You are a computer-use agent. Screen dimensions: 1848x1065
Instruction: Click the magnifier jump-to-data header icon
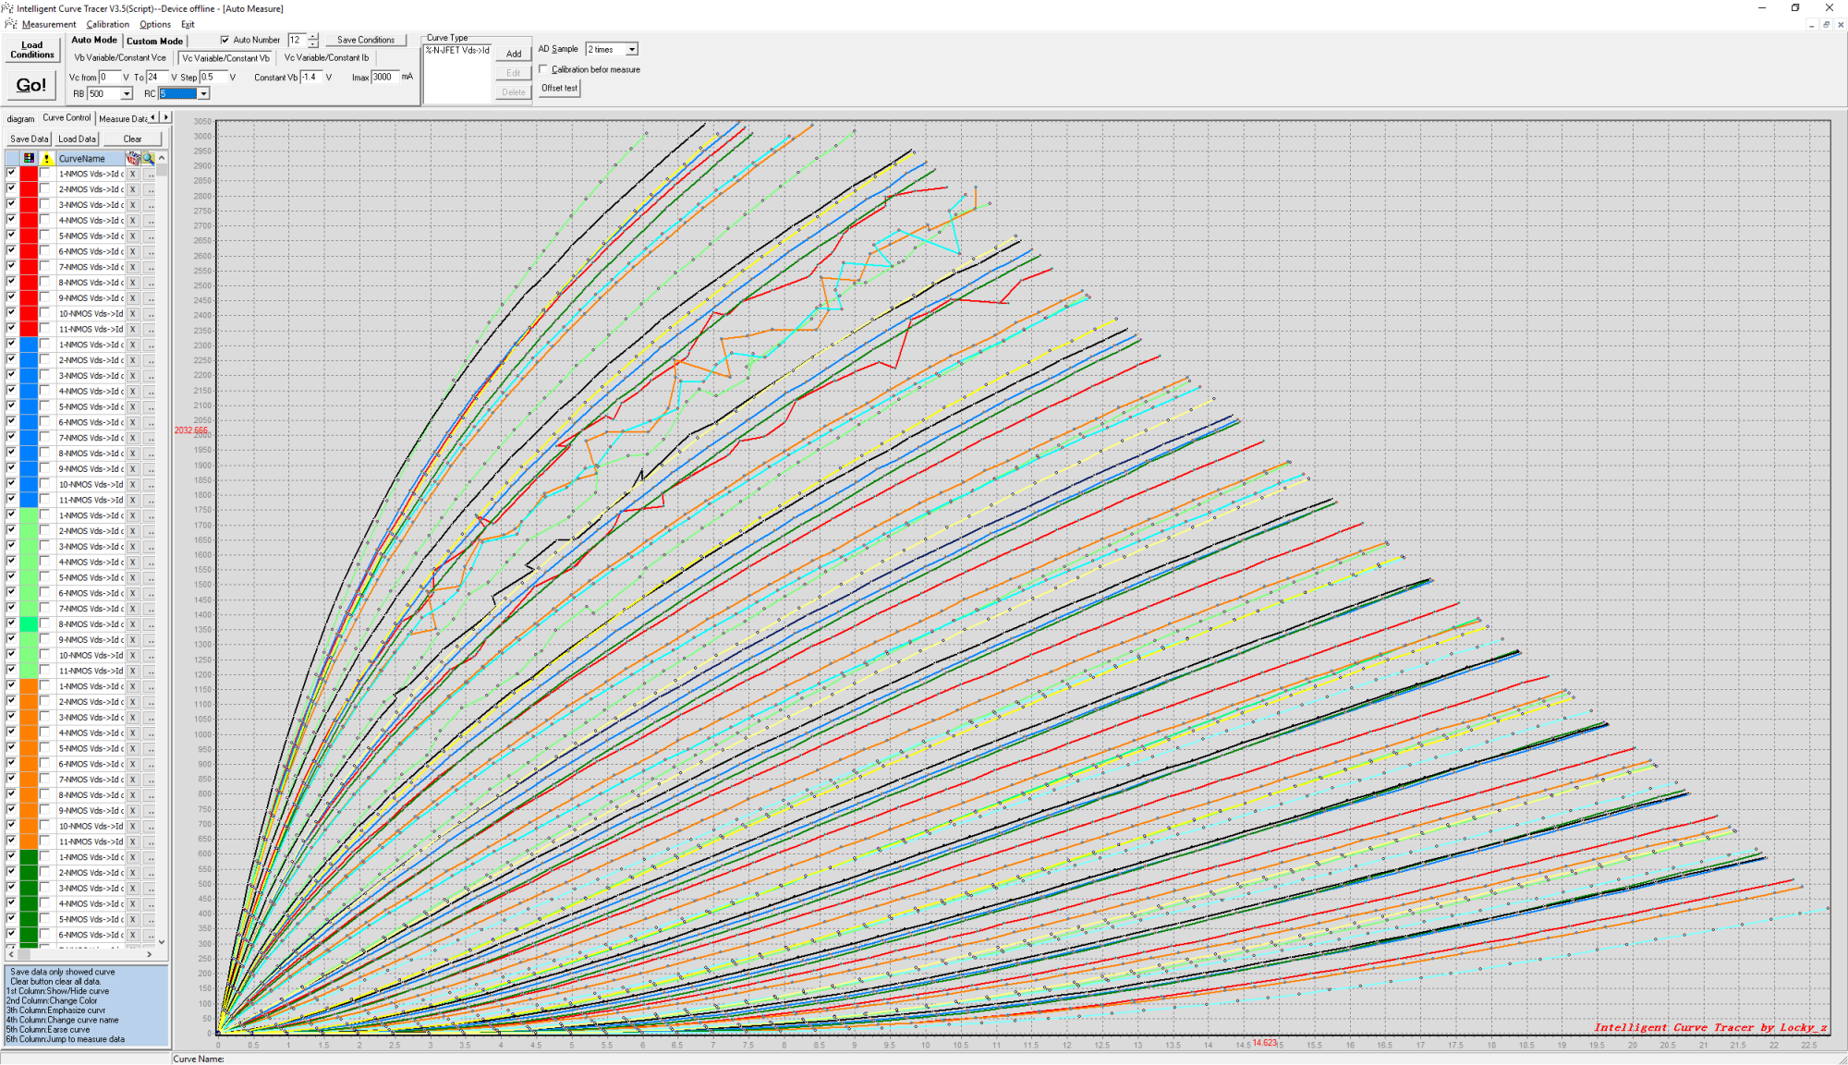pos(148,158)
